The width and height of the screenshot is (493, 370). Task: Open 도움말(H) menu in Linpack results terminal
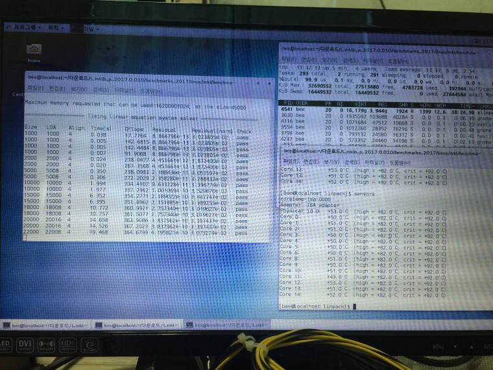tap(151, 92)
